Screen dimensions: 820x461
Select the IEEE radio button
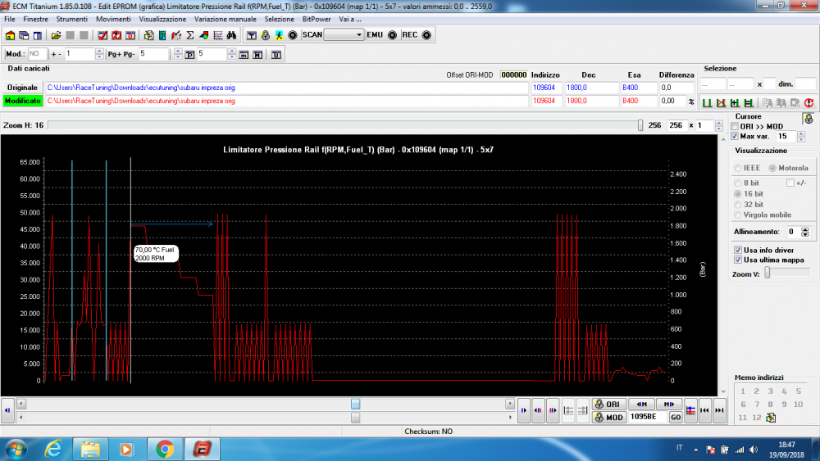coord(738,168)
